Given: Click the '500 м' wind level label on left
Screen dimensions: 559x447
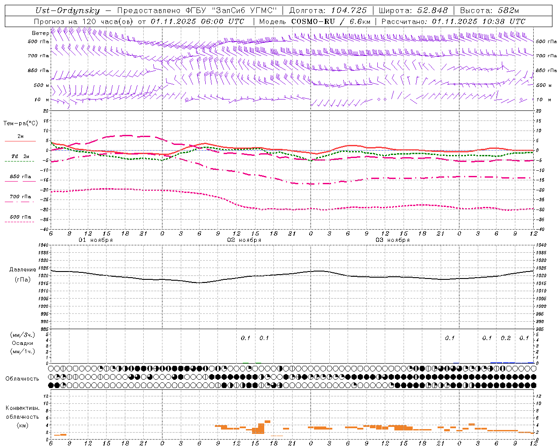Looking at the screenshot, I should 41,86.
